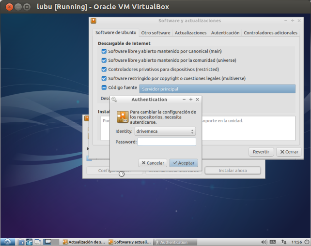
Task: Click the web browser launcher in the taskbar
Action: (30, 242)
